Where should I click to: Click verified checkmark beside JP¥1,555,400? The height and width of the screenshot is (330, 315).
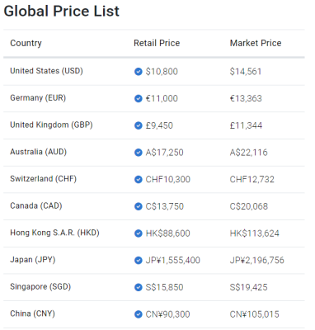139,260
